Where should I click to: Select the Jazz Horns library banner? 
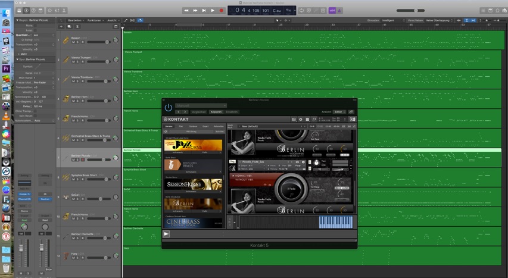(193, 145)
